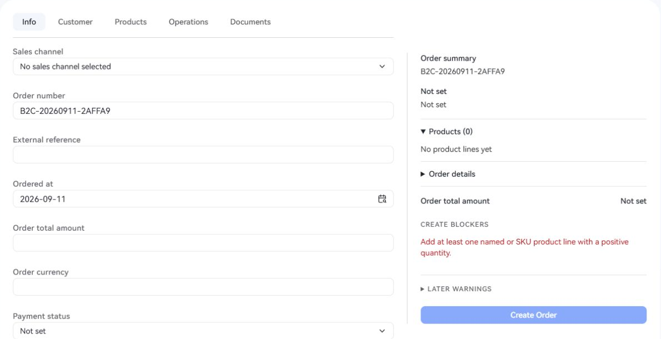Screen dimensions: 661x339
Task: Open the Payment status dropdown
Action: tap(203, 331)
